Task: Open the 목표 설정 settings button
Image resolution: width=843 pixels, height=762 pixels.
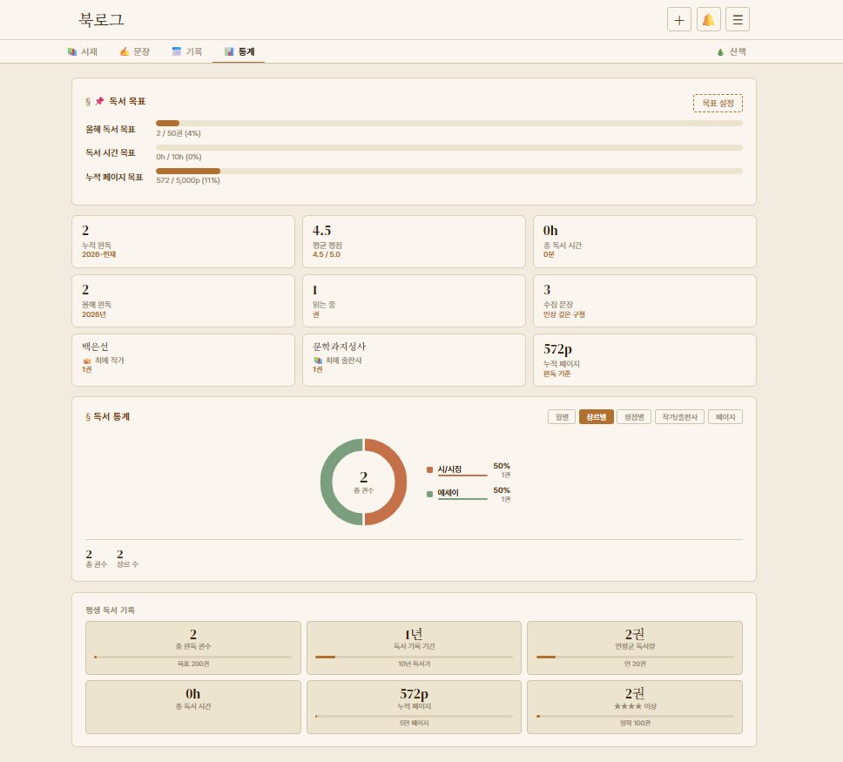Action: click(718, 103)
